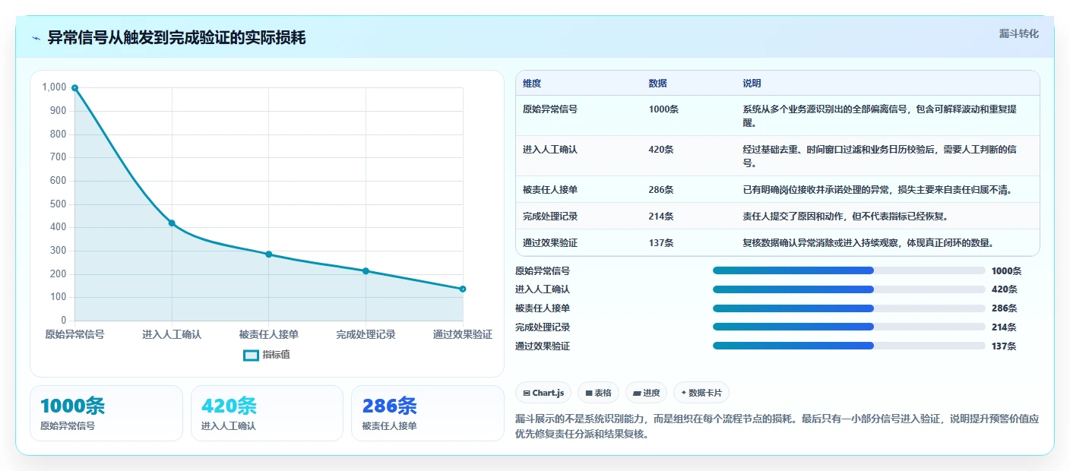Select the 完成处理记录 table row label

tap(550, 217)
